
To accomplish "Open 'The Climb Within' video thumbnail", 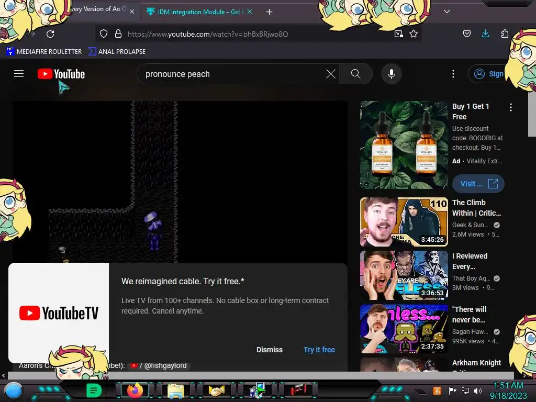I will [x=404, y=222].
